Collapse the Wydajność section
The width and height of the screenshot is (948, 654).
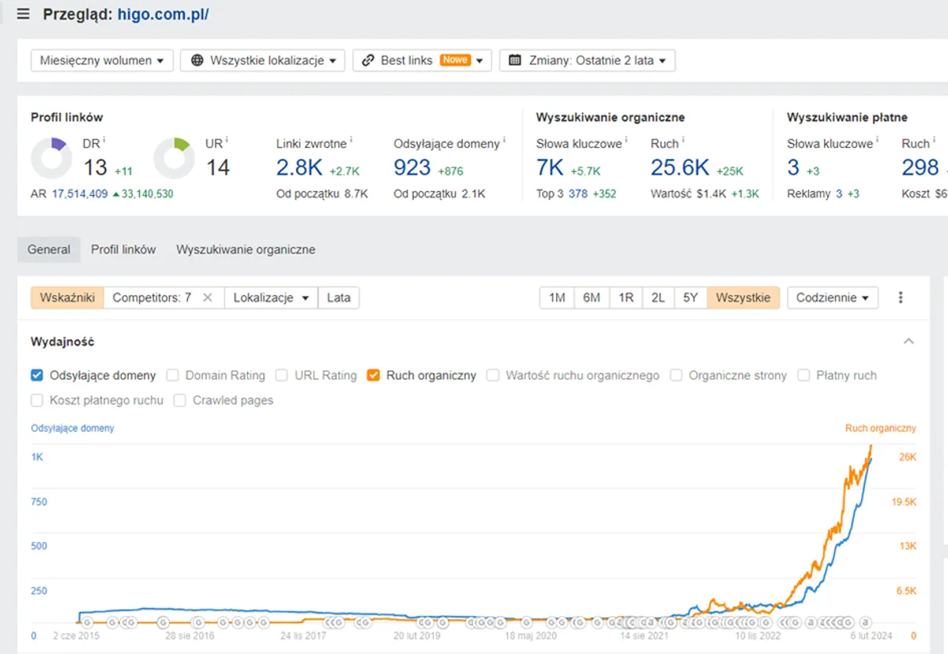click(x=908, y=341)
